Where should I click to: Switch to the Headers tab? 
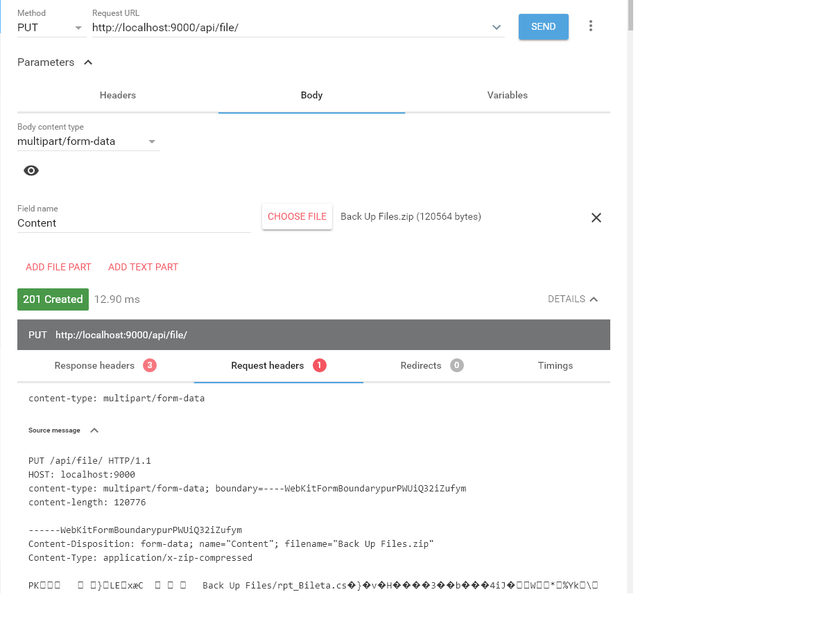117,95
